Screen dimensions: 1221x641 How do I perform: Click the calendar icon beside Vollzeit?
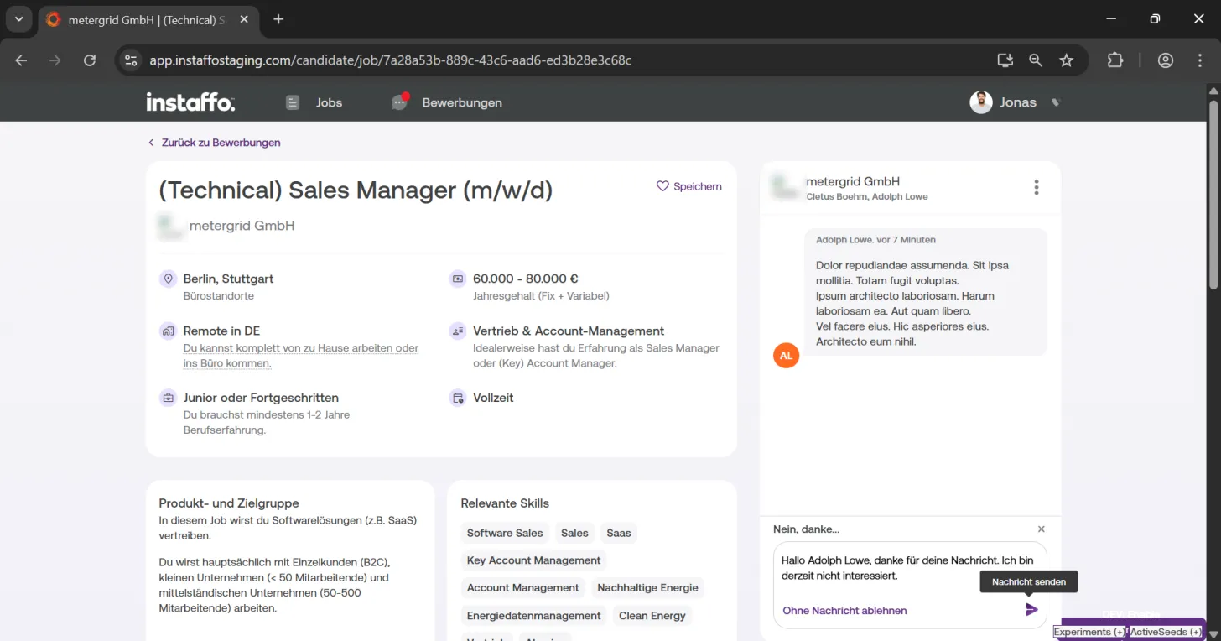point(458,398)
